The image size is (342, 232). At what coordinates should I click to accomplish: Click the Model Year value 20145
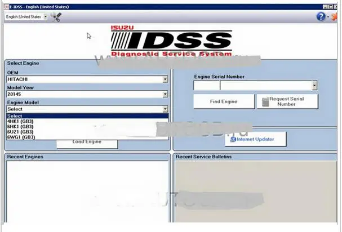pyautogui.click(x=14, y=94)
